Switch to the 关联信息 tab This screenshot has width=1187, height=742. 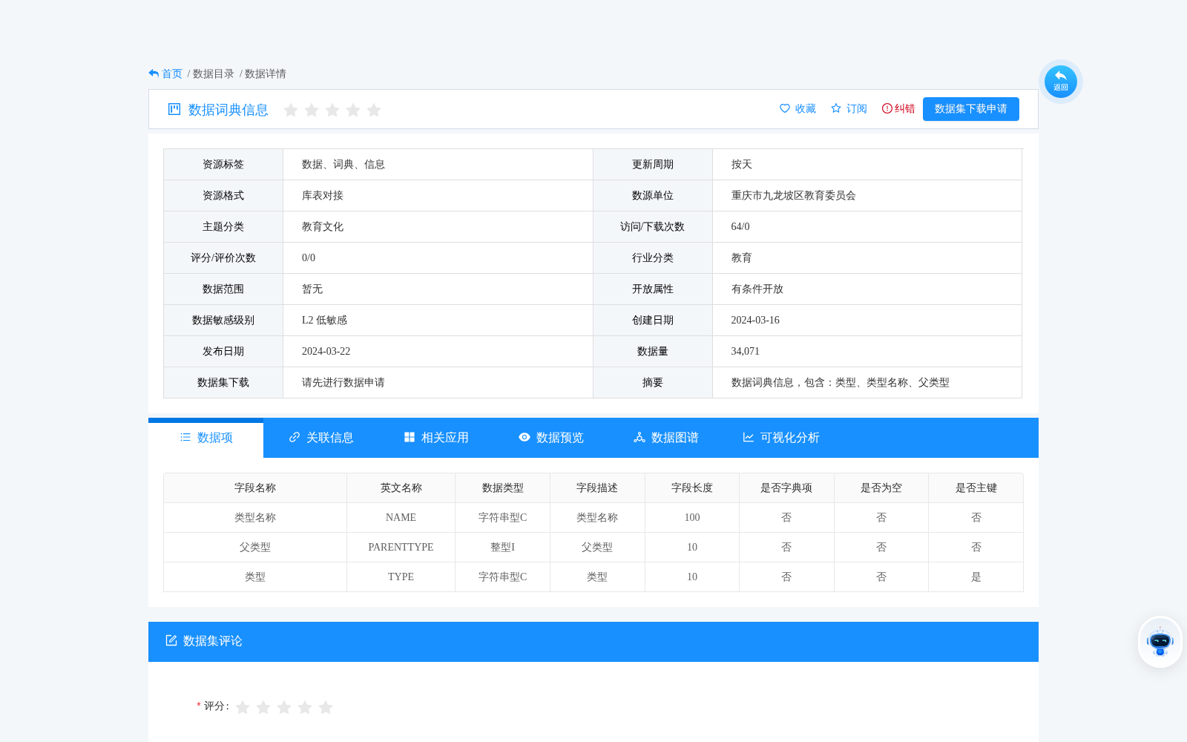coord(320,438)
